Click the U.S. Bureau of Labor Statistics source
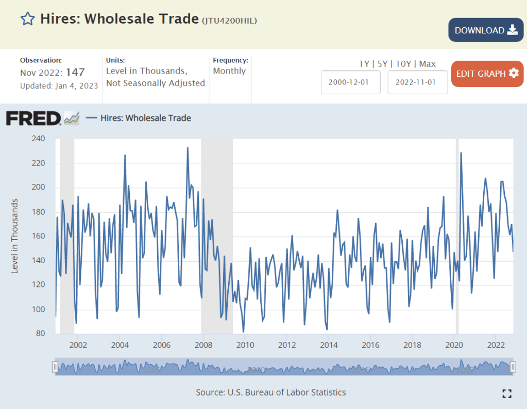This screenshot has width=527, height=409. click(x=287, y=393)
